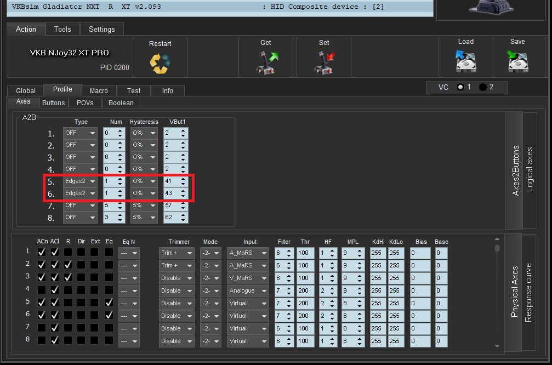Select VC radio option 1
This screenshot has width=552, height=365.
[460, 87]
